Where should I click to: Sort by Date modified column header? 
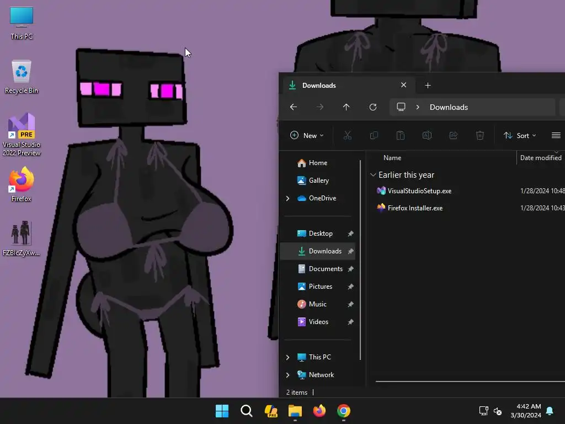(541, 158)
